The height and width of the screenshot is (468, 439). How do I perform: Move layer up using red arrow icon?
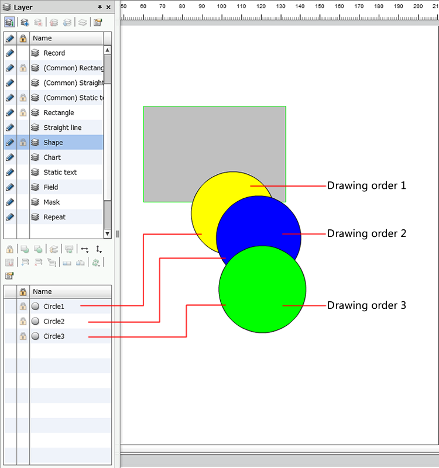click(x=54, y=22)
